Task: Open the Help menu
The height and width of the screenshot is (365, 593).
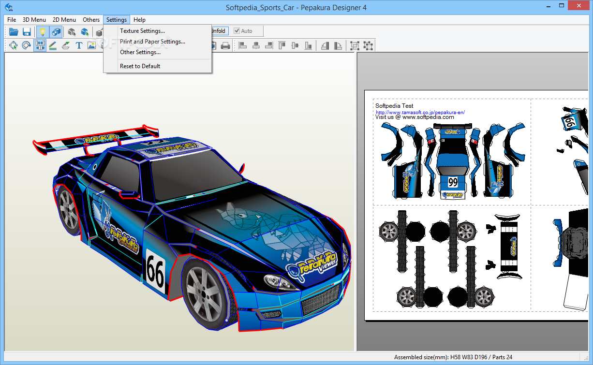Action: coord(139,20)
